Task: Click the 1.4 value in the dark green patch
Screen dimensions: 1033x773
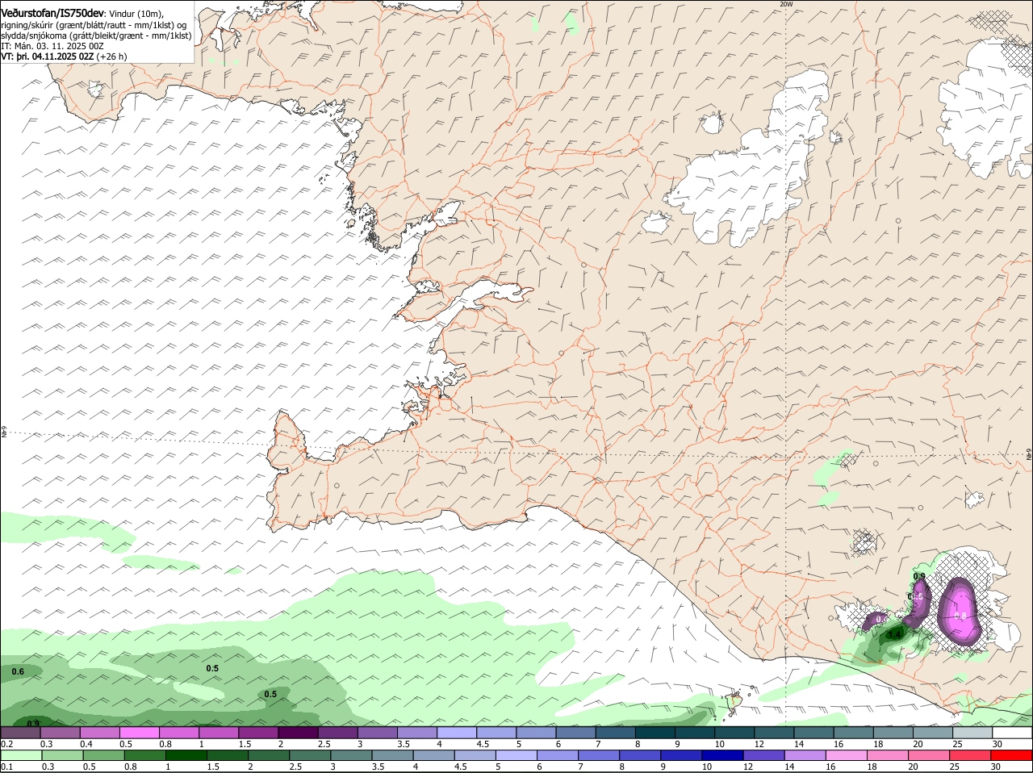Action: tap(894, 635)
